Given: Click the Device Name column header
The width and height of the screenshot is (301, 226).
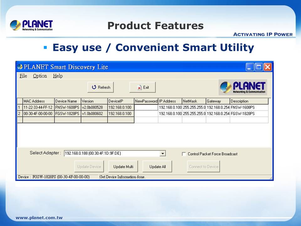Looking at the screenshot, I should (x=68, y=101).
